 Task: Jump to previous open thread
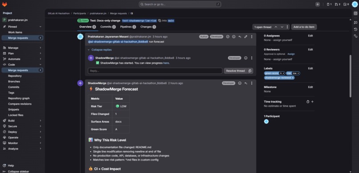pos(276,27)
